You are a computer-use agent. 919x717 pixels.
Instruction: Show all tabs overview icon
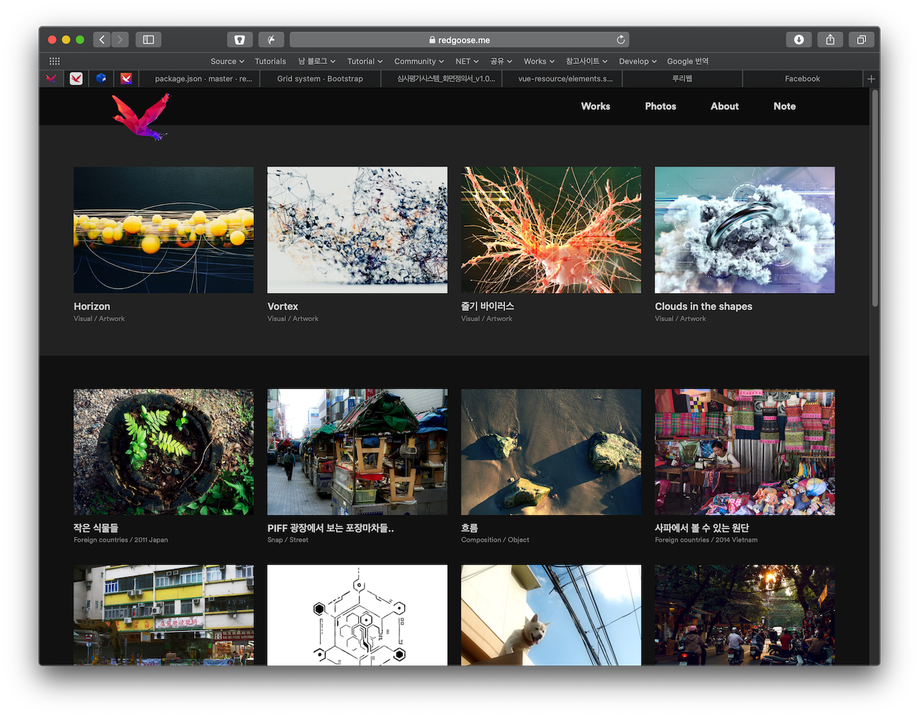click(861, 40)
